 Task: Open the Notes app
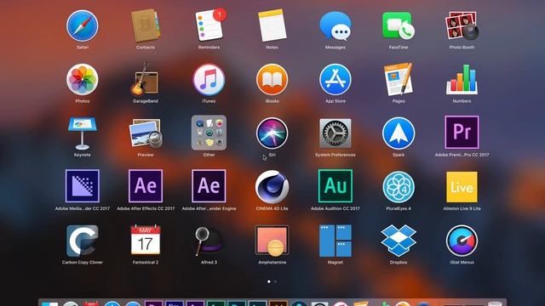[272, 26]
